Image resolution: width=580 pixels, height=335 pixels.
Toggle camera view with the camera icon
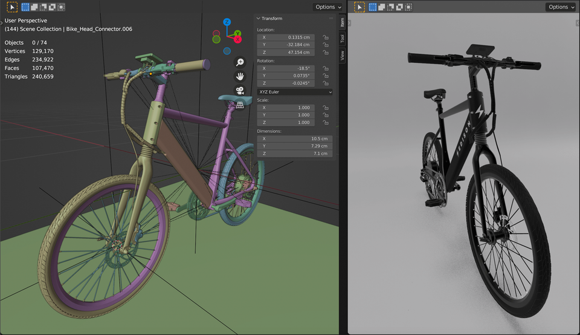pos(240,91)
